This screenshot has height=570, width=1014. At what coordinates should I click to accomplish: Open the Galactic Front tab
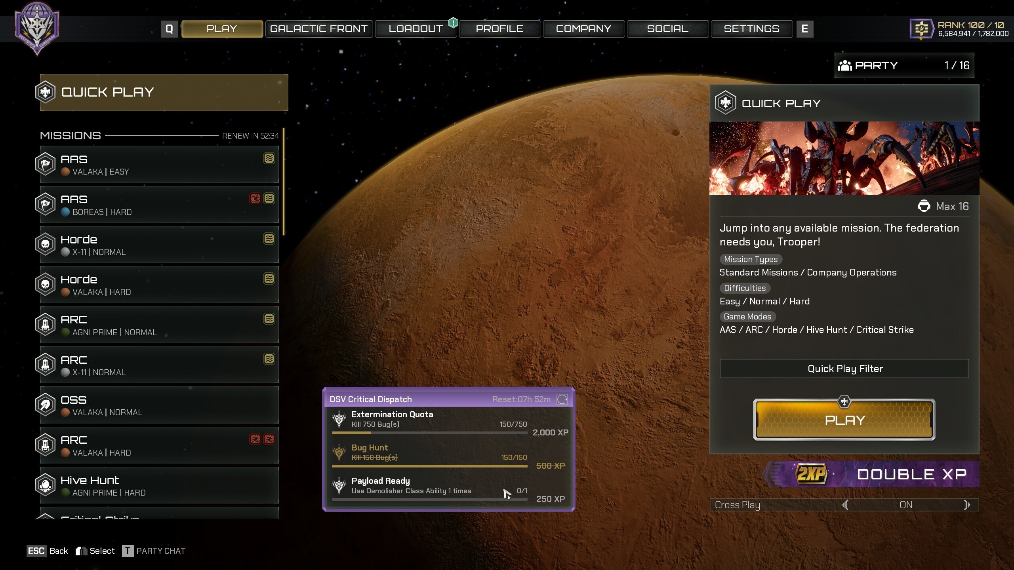pos(319,29)
